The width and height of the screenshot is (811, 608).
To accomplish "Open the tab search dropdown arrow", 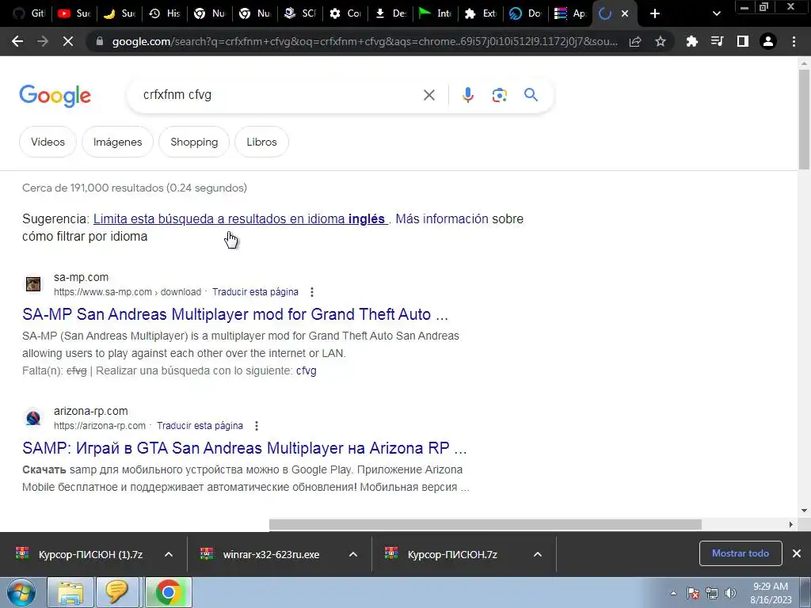I will (x=716, y=13).
